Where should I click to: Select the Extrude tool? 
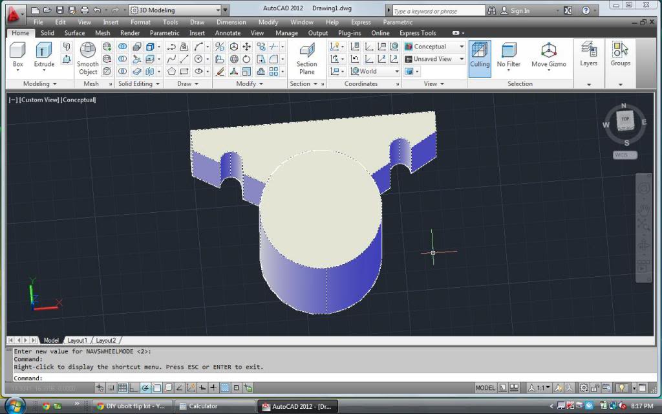click(x=44, y=56)
